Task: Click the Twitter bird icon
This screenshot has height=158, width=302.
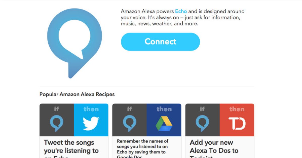Action: [x=91, y=124]
